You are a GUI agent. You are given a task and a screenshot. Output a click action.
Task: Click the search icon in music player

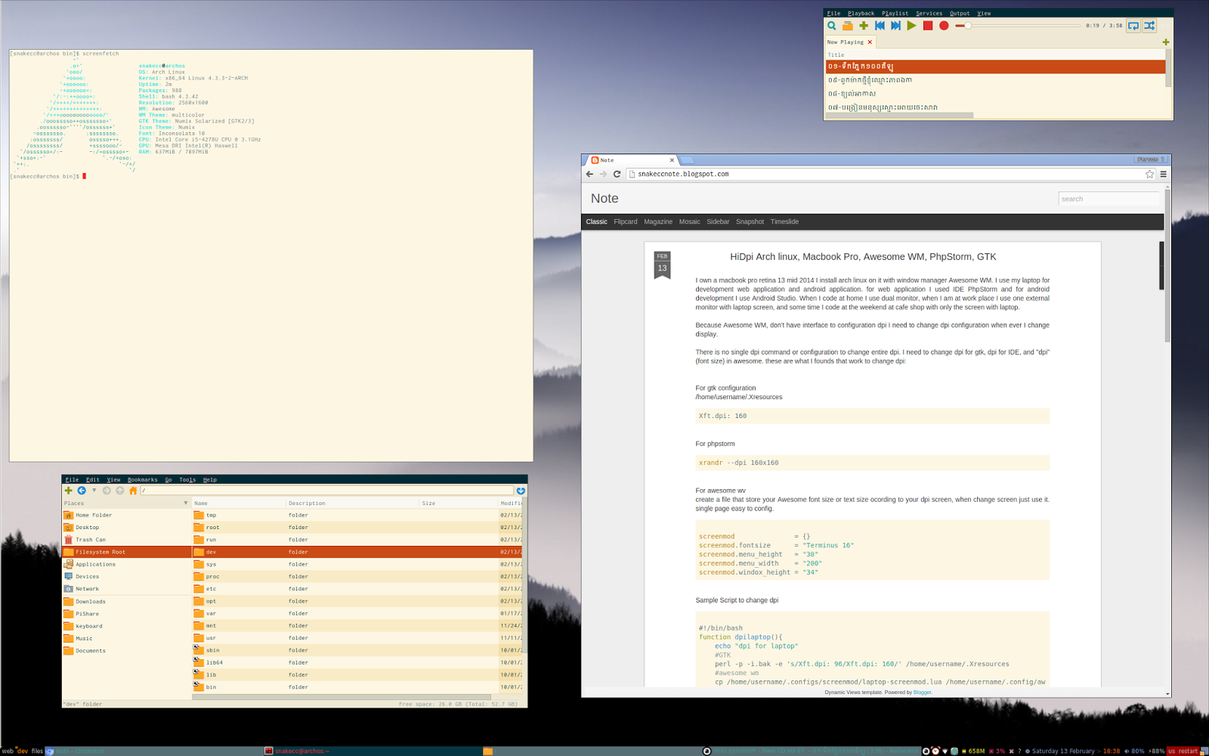click(832, 26)
